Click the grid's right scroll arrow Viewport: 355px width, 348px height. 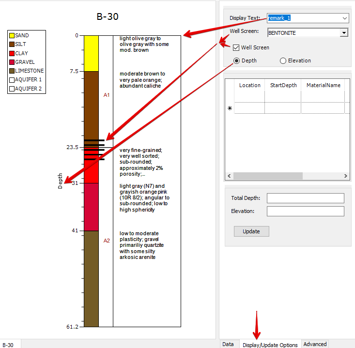coord(346,176)
